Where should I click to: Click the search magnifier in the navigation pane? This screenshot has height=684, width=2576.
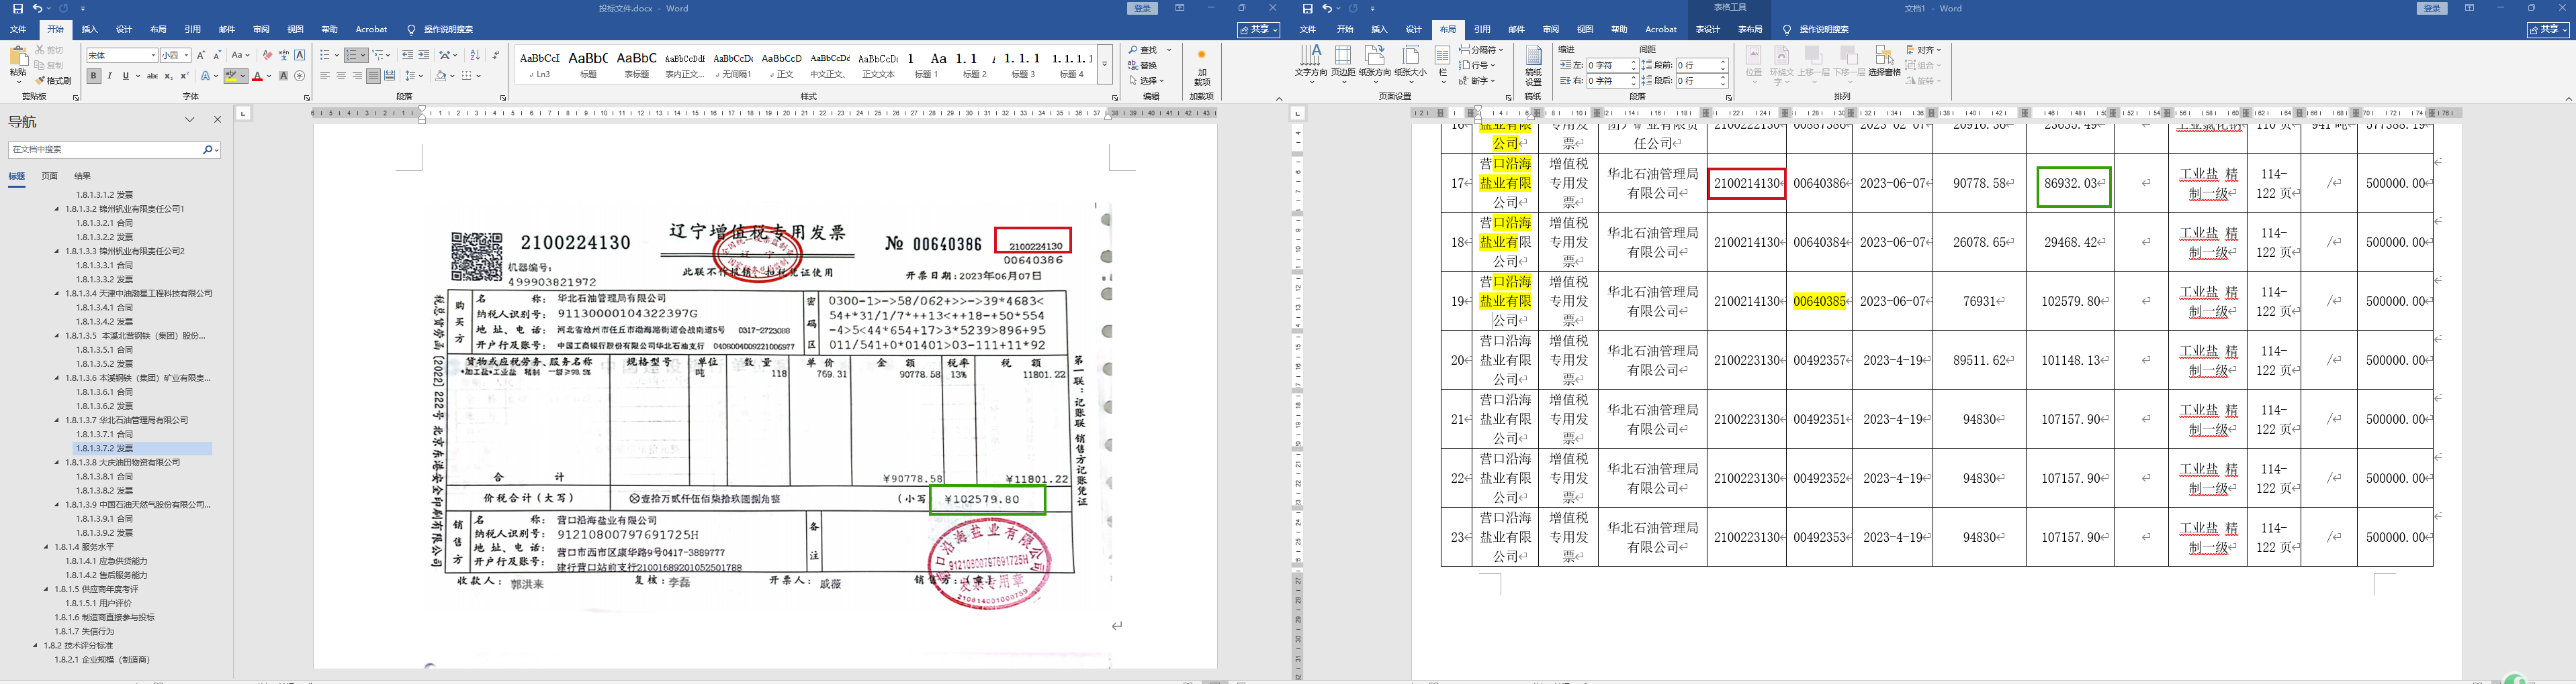208,150
